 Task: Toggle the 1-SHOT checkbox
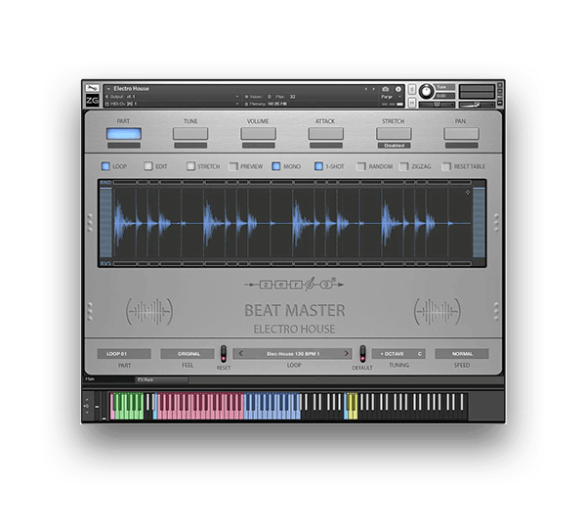(318, 166)
